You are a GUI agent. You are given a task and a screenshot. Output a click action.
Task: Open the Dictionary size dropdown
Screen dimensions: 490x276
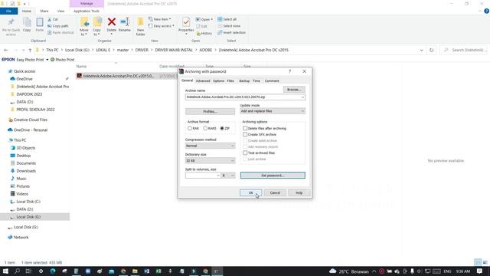tap(210, 160)
